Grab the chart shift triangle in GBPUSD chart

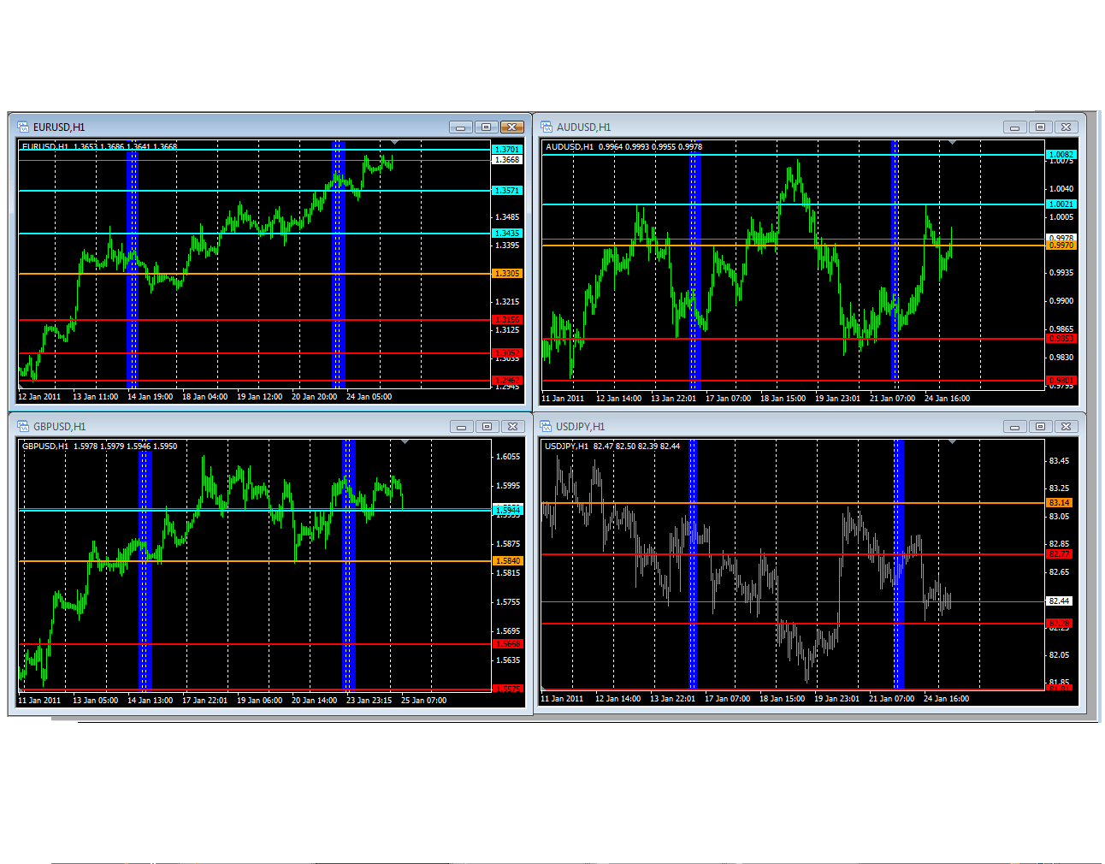point(405,441)
